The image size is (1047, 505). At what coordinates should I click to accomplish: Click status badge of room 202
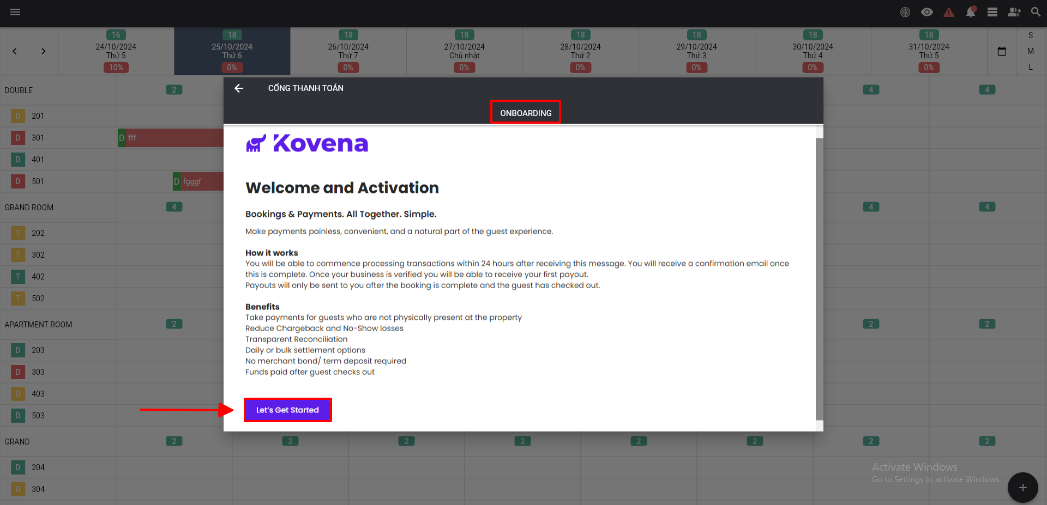18,233
